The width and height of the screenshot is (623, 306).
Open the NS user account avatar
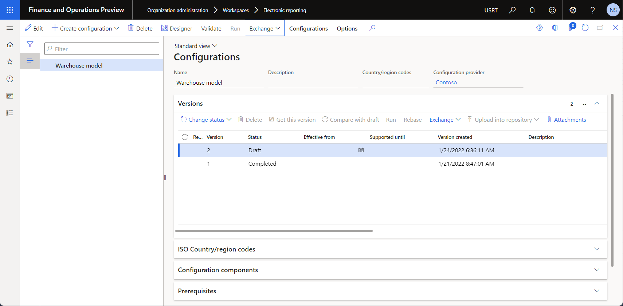pyautogui.click(x=613, y=10)
